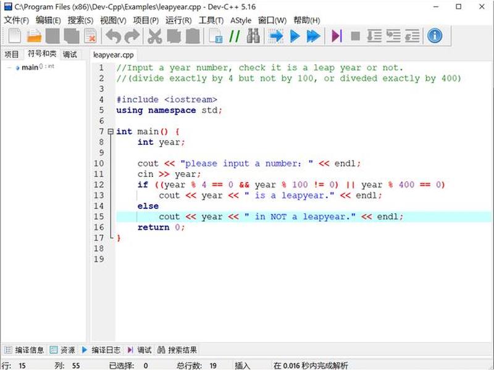Switch to the 调试 side tab
The width and height of the screenshot is (494, 370).
(70, 54)
